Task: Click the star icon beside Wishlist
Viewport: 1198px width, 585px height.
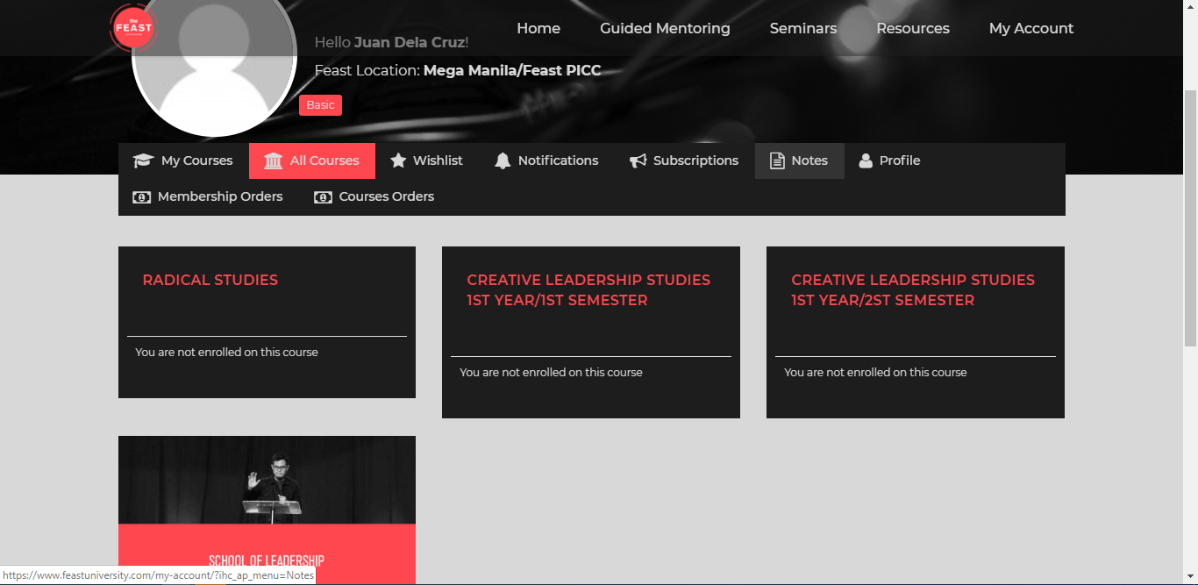Action: tap(398, 161)
